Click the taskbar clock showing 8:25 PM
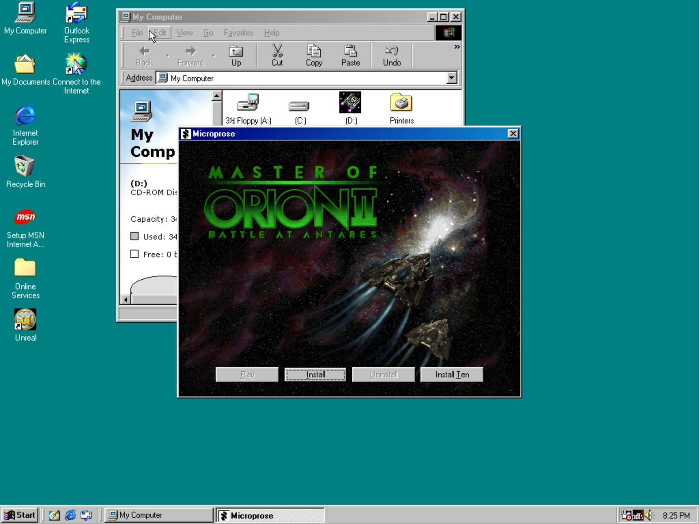Viewport: 699px width, 524px height. (x=676, y=515)
